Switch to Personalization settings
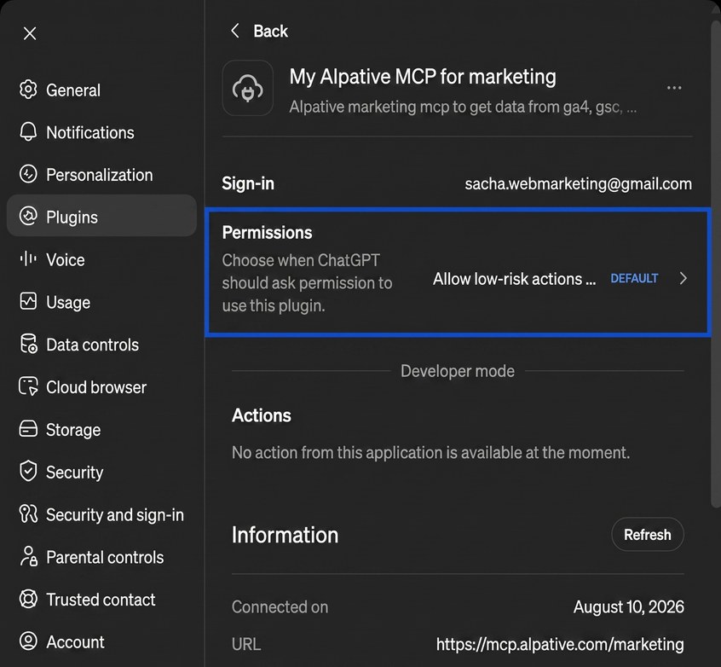 click(x=100, y=175)
